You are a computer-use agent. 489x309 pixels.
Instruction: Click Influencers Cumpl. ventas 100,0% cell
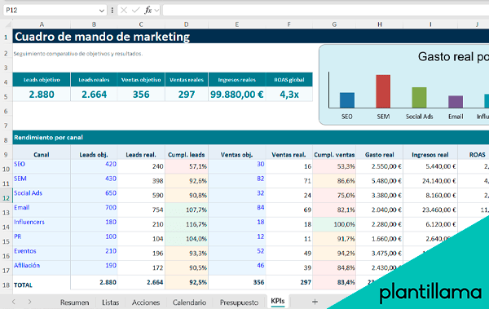coord(334,224)
